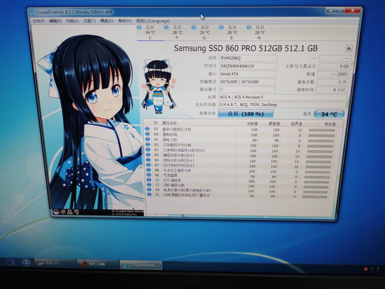Click status orb of attribute C7 row
Image resolution: width=385 pixels, height=289 pixels.
tap(149, 185)
